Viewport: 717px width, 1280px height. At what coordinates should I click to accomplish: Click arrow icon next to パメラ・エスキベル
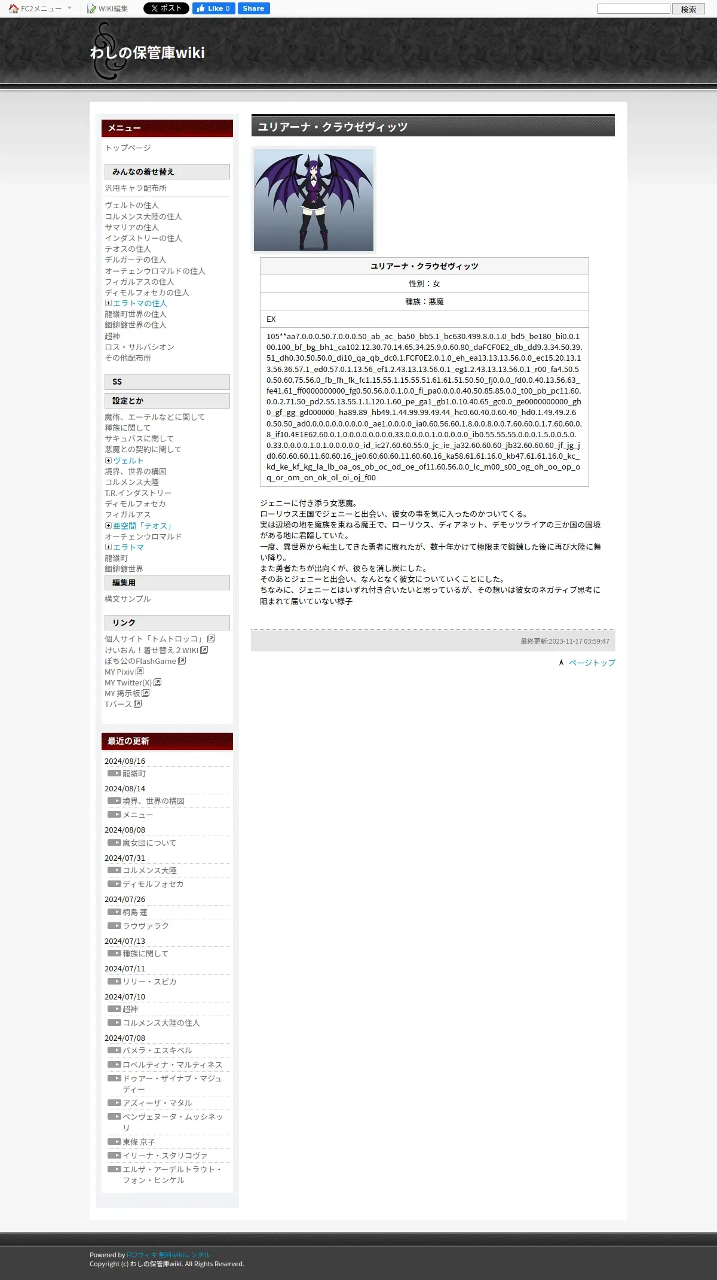pos(114,1050)
